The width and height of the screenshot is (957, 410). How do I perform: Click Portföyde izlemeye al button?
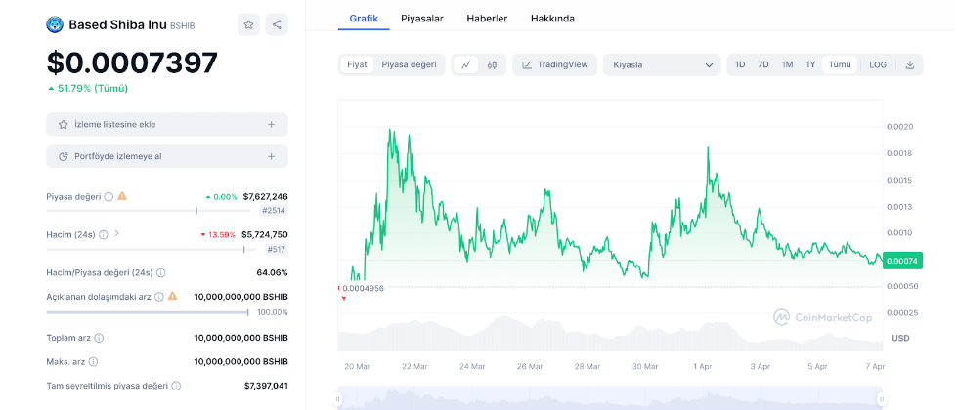[x=167, y=156]
